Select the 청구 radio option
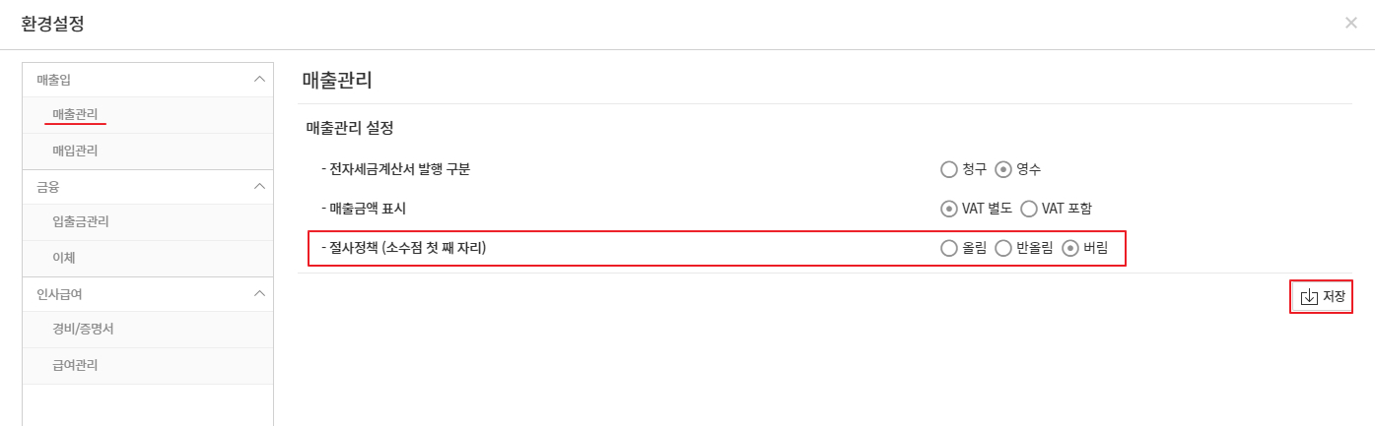This screenshot has height=426, width=1375. coord(949,169)
